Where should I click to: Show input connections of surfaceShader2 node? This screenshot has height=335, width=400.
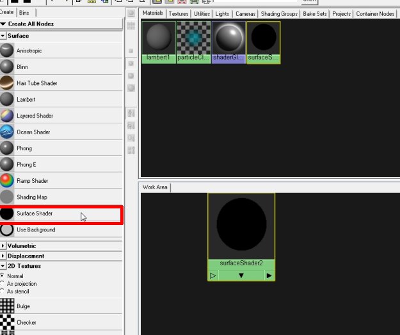pos(213,276)
